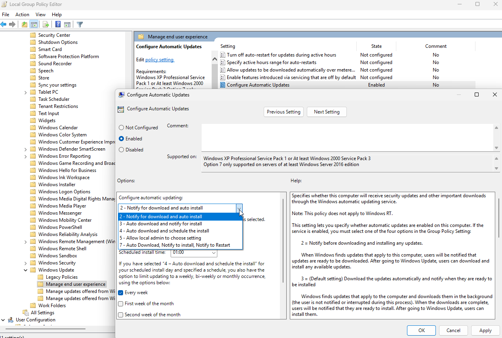Toggle the Show/Hide Action Pane toolbar icon

(x=67, y=25)
